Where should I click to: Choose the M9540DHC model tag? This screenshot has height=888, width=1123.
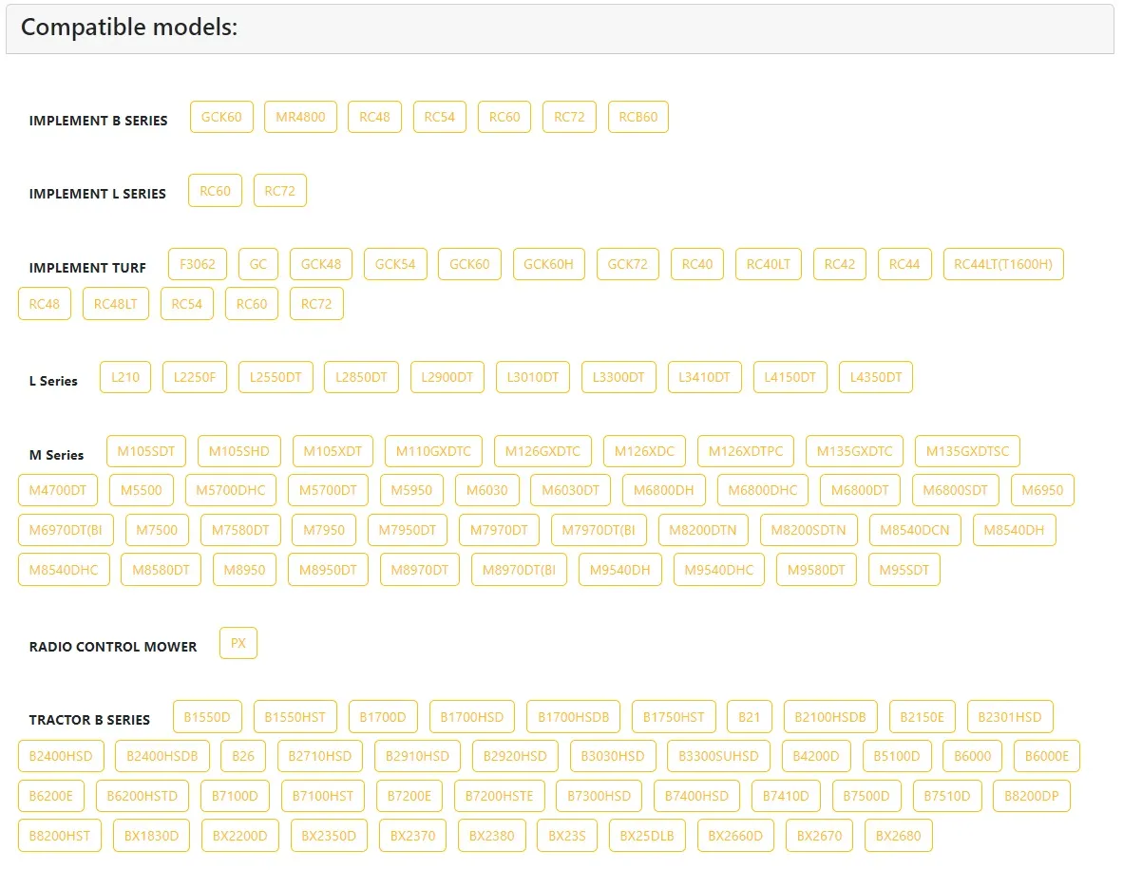click(x=718, y=569)
